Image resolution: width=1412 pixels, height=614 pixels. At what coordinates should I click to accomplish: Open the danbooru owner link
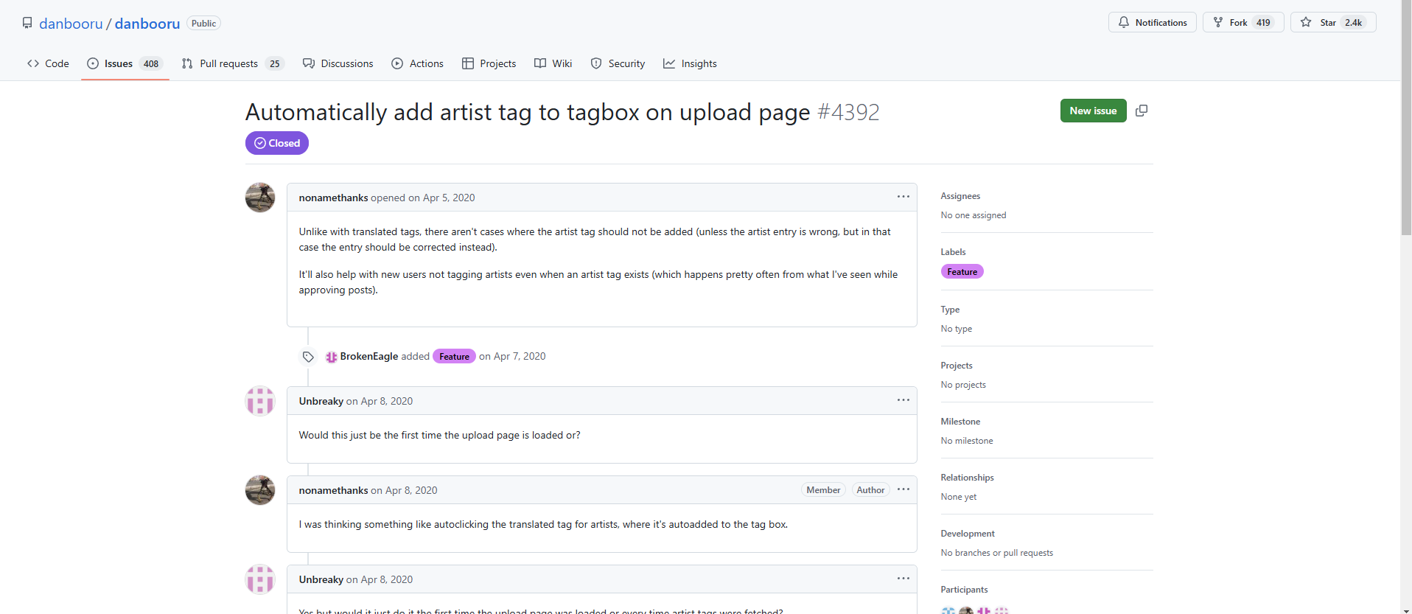(x=71, y=24)
